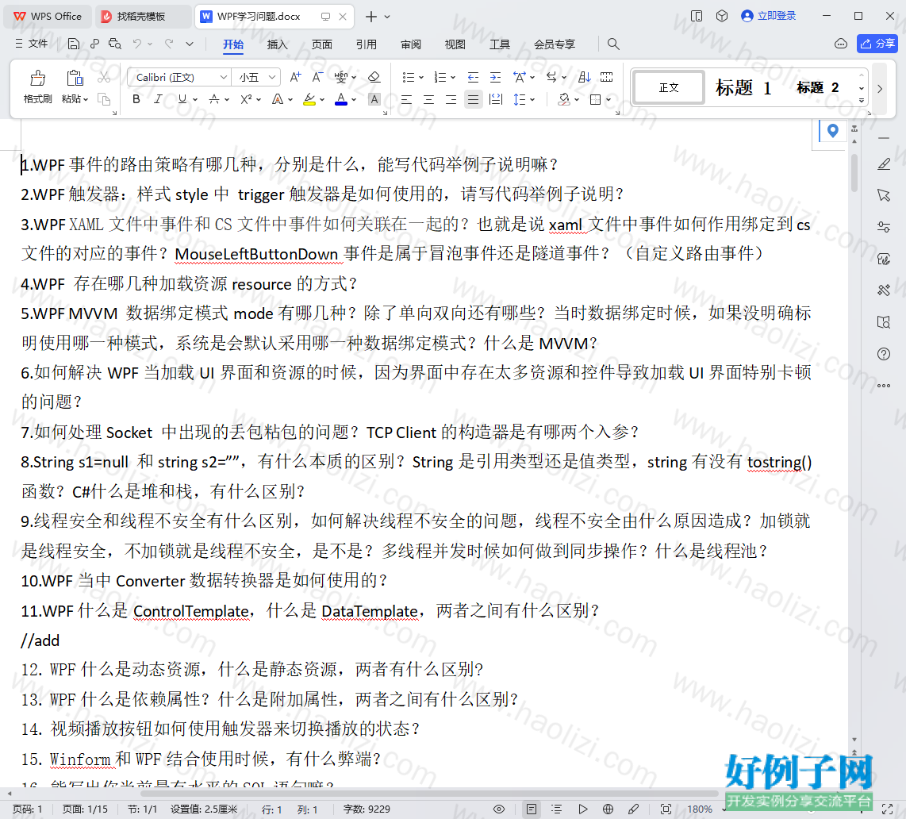Image resolution: width=906 pixels, height=819 pixels.
Task: Toggle Underline formatting
Action: pyautogui.click(x=182, y=99)
